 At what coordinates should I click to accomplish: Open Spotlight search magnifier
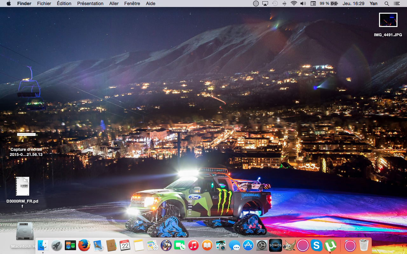tap(387, 3)
